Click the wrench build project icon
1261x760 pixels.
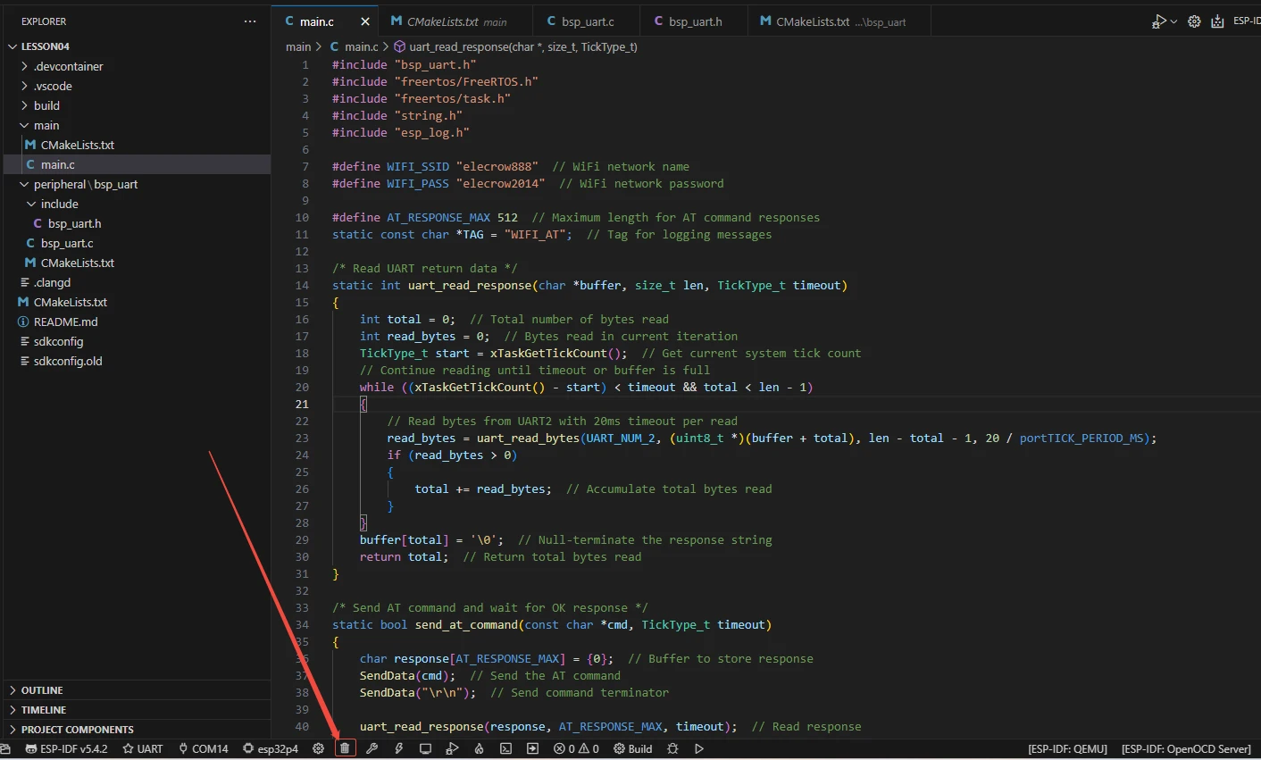(372, 748)
